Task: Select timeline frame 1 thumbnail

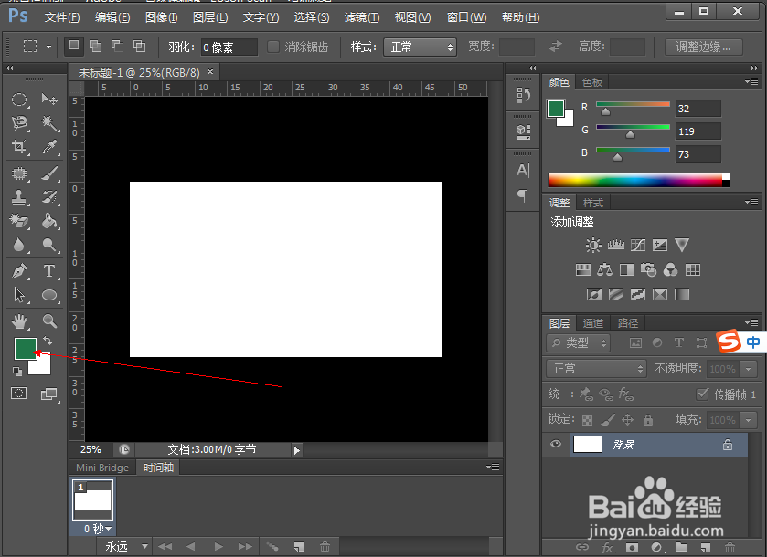Action: tap(93, 499)
